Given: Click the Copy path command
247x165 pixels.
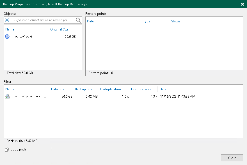Looking at the screenshot, I should pyautogui.click(x=17, y=149).
